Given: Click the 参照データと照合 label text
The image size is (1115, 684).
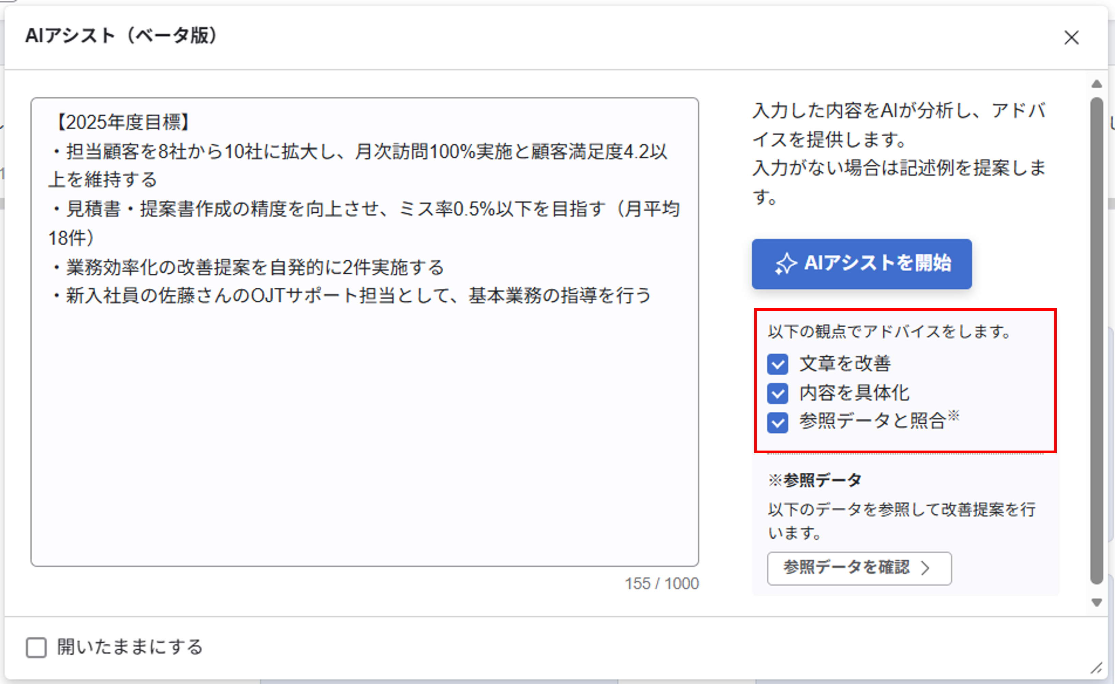Looking at the screenshot, I should pyautogui.click(x=872, y=421).
